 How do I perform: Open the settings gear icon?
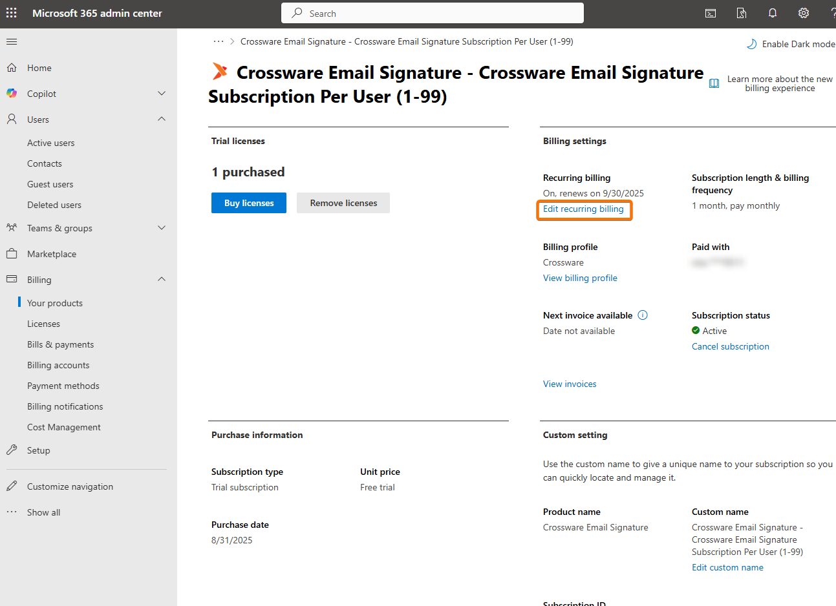[804, 13]
